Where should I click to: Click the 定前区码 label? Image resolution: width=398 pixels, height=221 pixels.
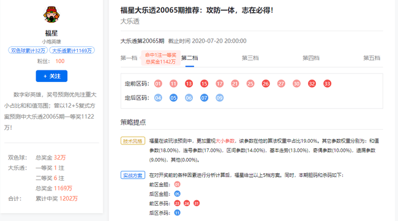tap(137, 84)
